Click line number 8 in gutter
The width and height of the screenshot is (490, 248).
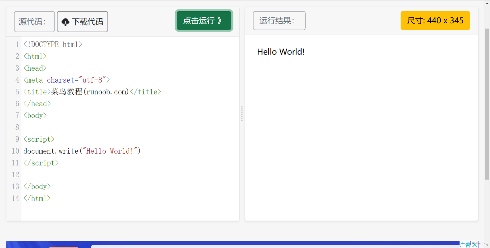(x=17, y=127)
